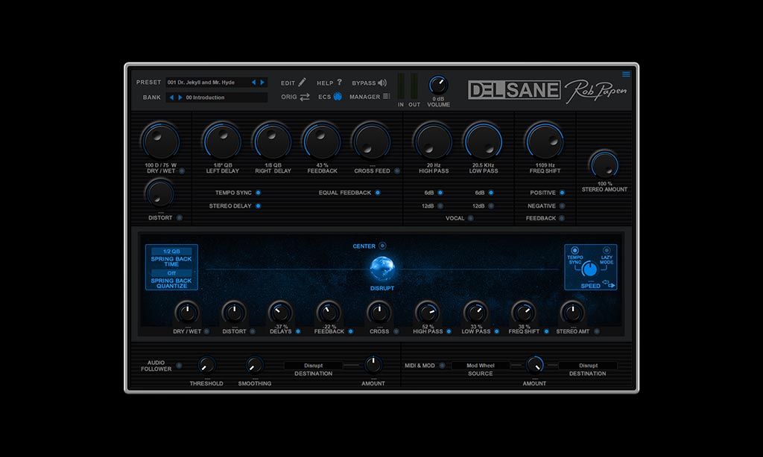Enable the Cross Feed LED

point(397,170)
